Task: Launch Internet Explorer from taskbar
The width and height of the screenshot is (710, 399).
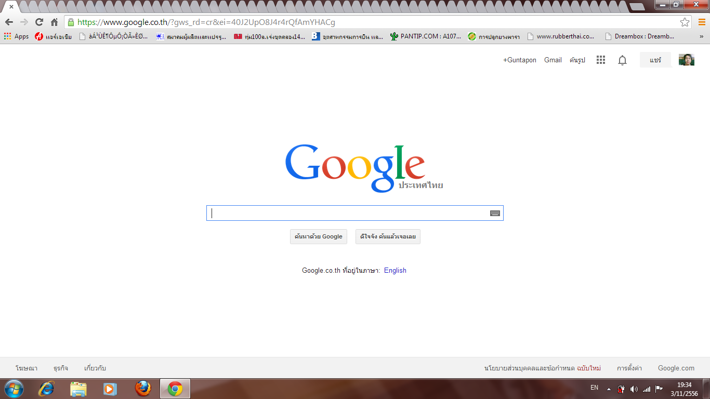Action: 46,389
